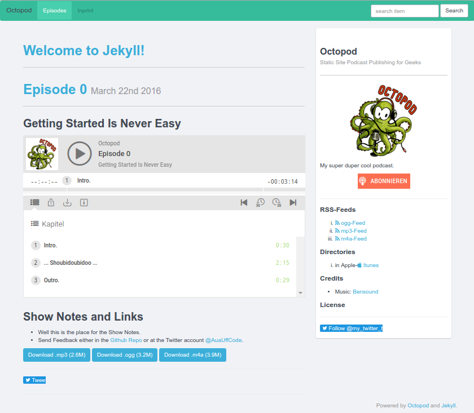Download the .mp3 (2.6M) file
The height and width of the screenshot is (413, 474).
tap(57, 355)
